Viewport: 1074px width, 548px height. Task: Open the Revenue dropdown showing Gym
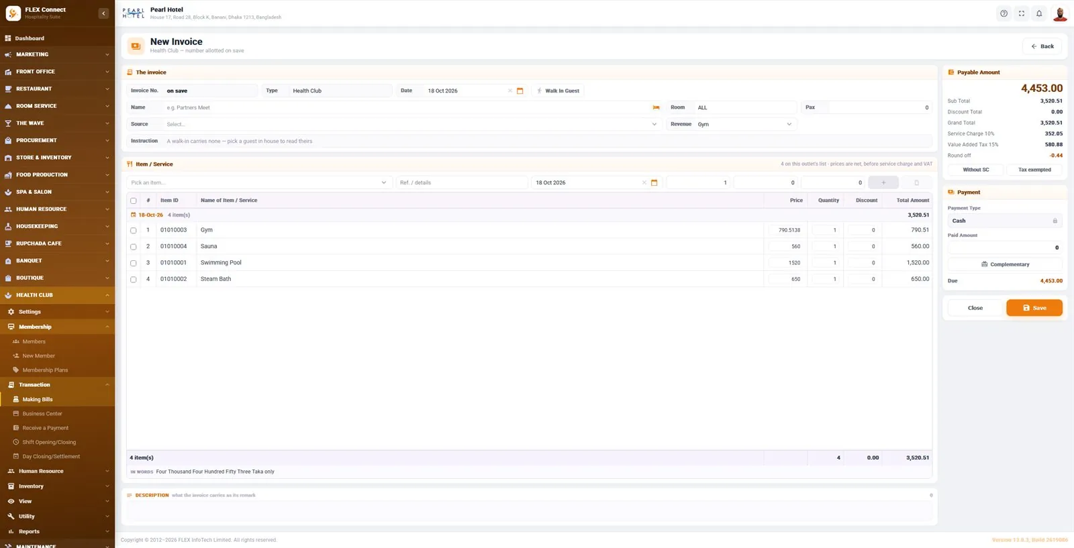[x=745, y=124]
